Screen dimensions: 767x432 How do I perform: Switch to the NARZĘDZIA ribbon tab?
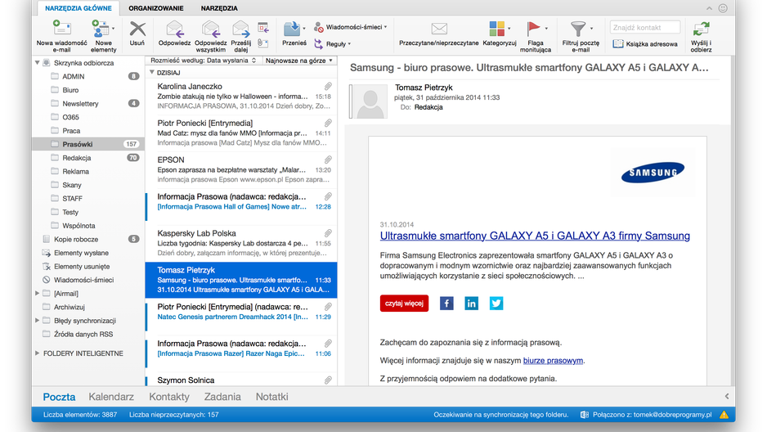click(219, 8)
